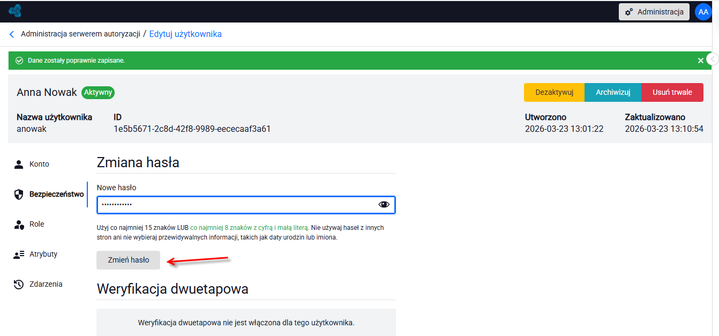Screen dimensions: 719x336
Task: Click the username value anowak
Action: tap(32, 129)
